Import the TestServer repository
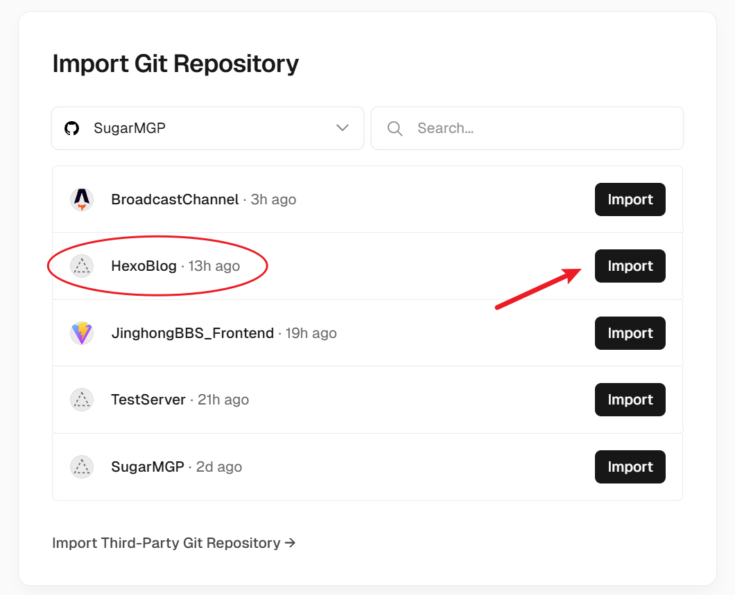This screenshot has width=735, height=595. pos(630,400)
